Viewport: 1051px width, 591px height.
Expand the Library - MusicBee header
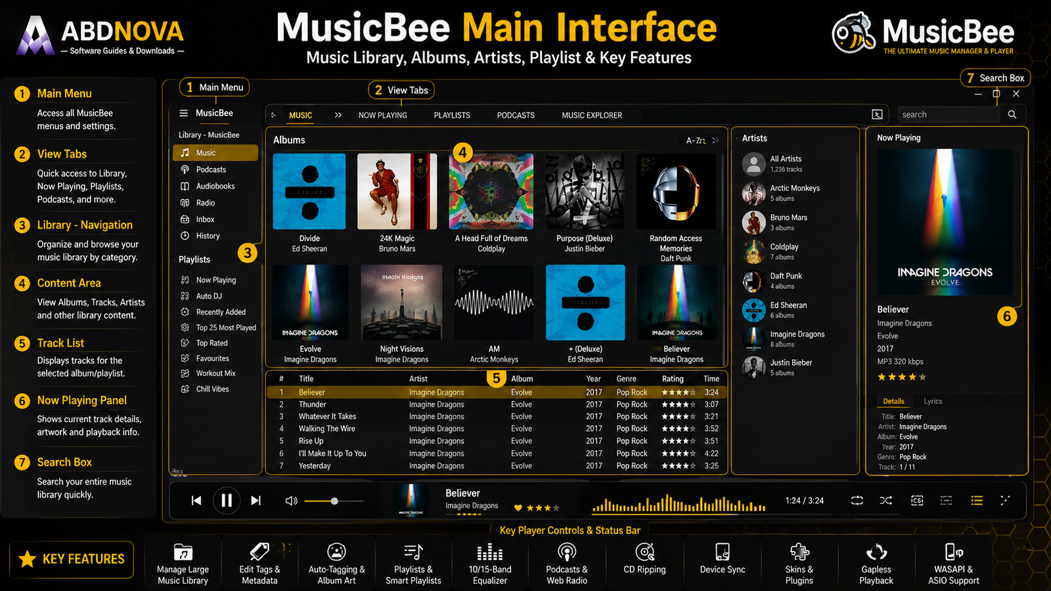point(209,135)
